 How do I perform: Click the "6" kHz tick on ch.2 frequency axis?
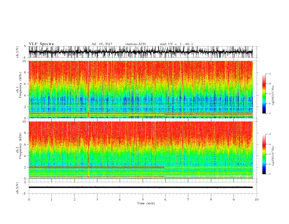[x=26, y=144]
